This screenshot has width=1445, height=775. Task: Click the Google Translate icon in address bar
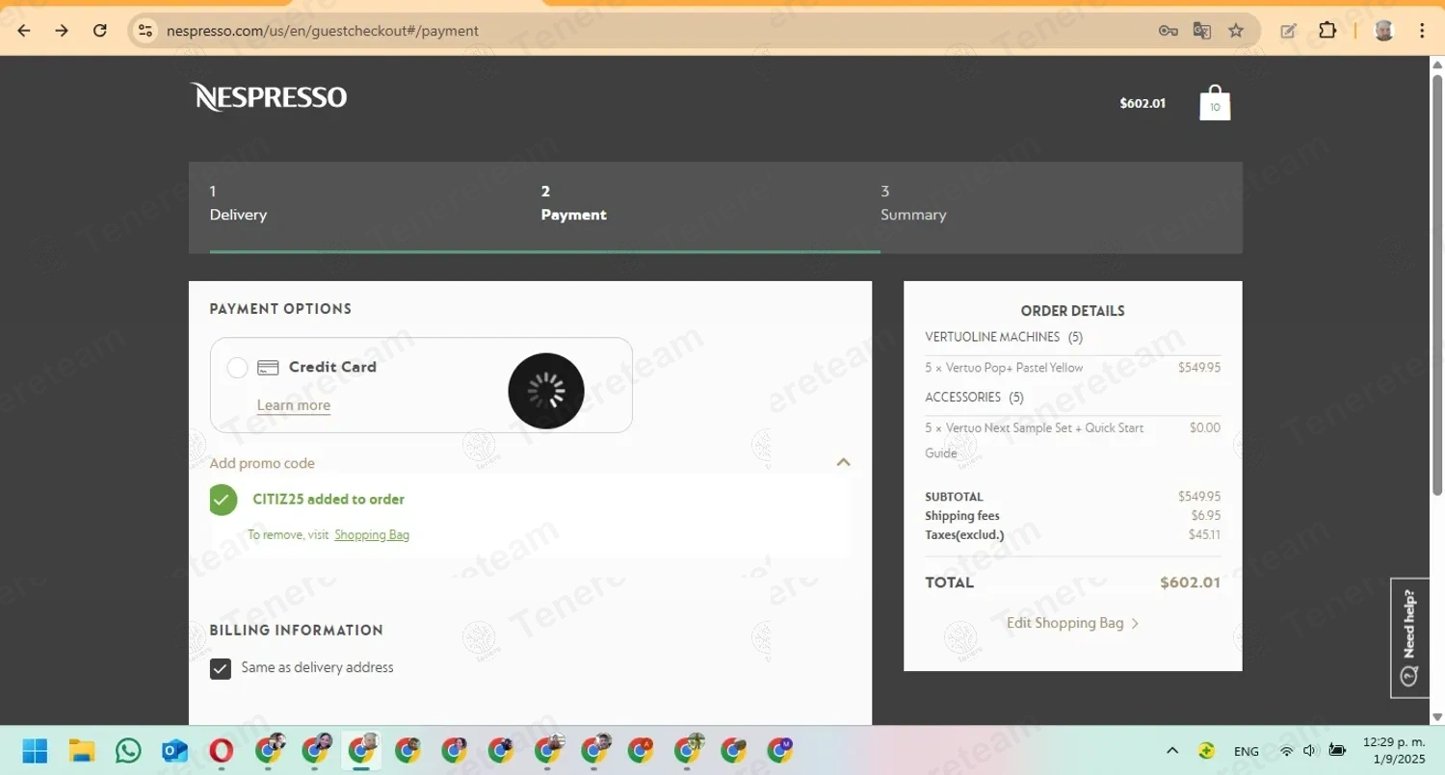pos(1201,30)
